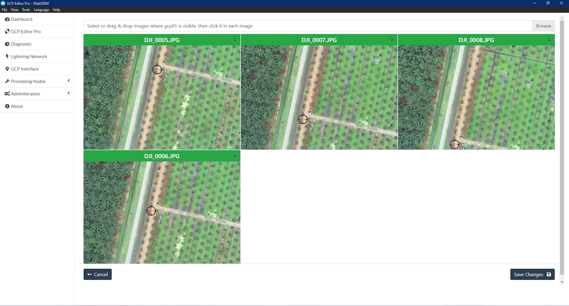Click the About info icon
Image resolution: width=569 pixels, height=306 pixels.
click(7, 106)
